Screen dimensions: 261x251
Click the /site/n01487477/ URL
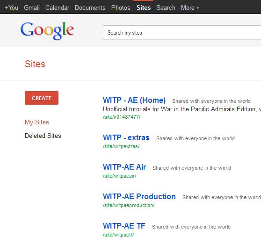pos(122,117)
